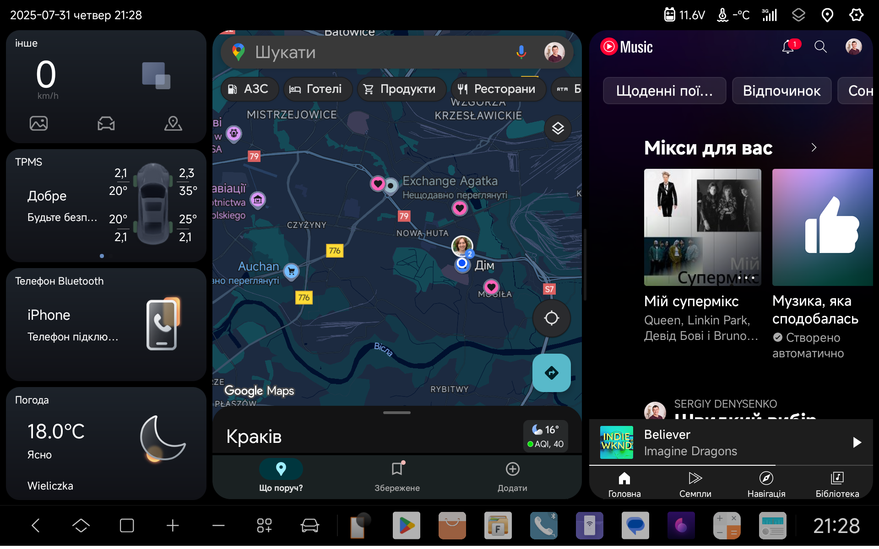Open Мій супермікс playlist thumbnail
The height and width of the screenshot is (549, 879).
pyautogui.click(x=702, y=226)
